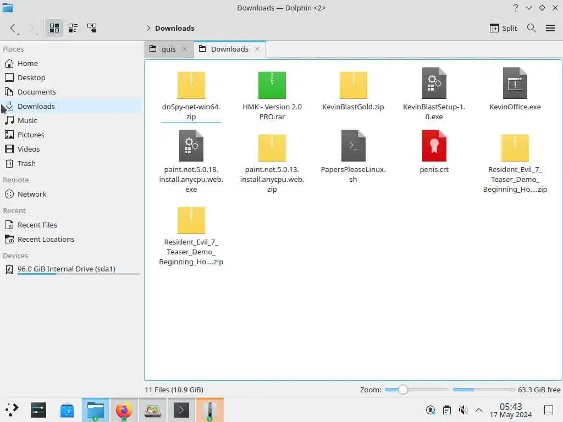563x422 pixels.
Task: Switch to Compact view mode
Action: [73, 28]
